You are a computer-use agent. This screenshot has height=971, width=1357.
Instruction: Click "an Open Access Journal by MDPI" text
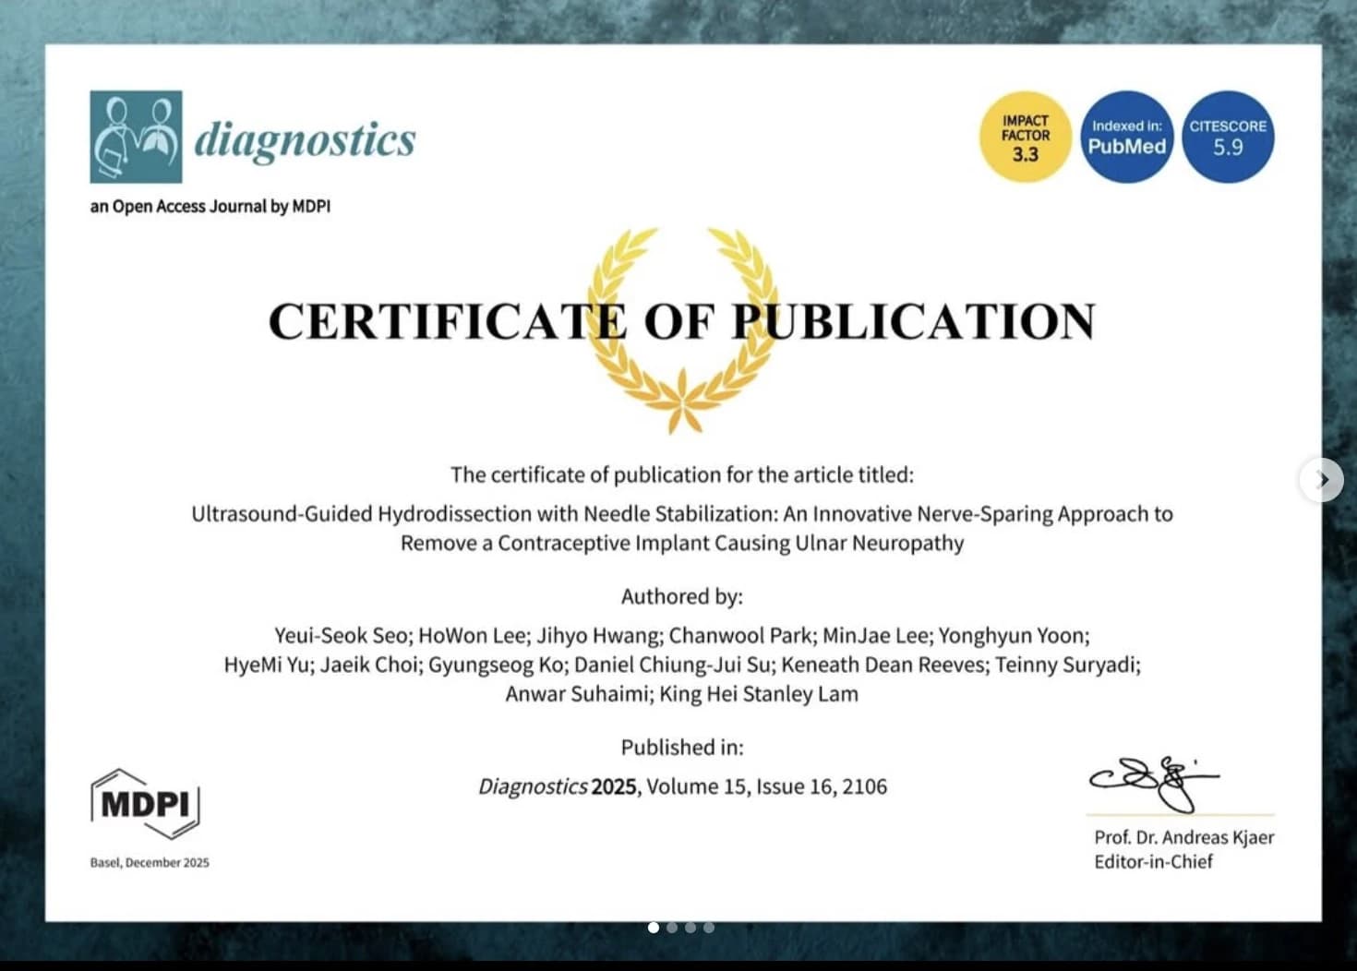tap(210, 206)
